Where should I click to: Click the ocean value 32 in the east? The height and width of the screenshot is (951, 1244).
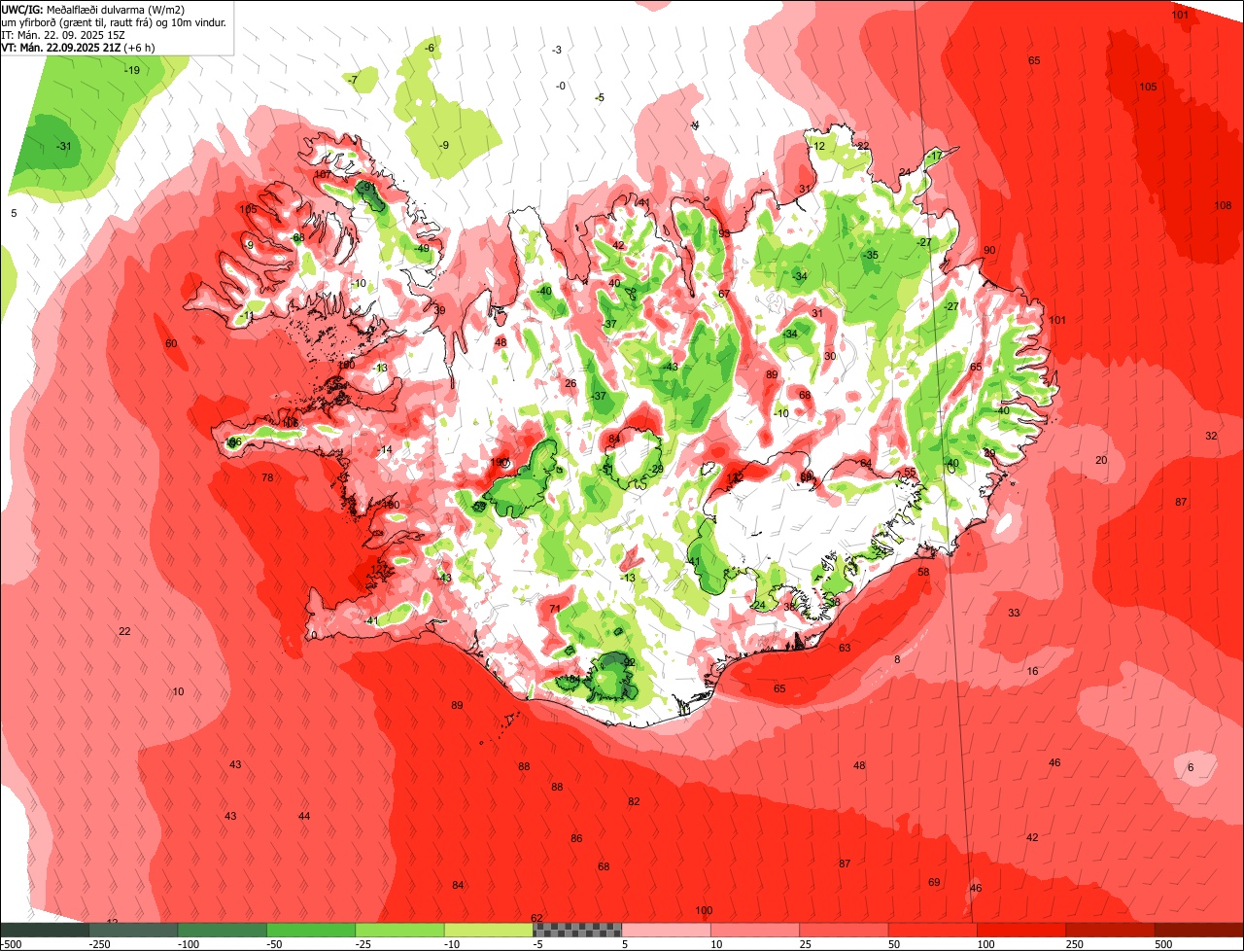coord(1211,436)
